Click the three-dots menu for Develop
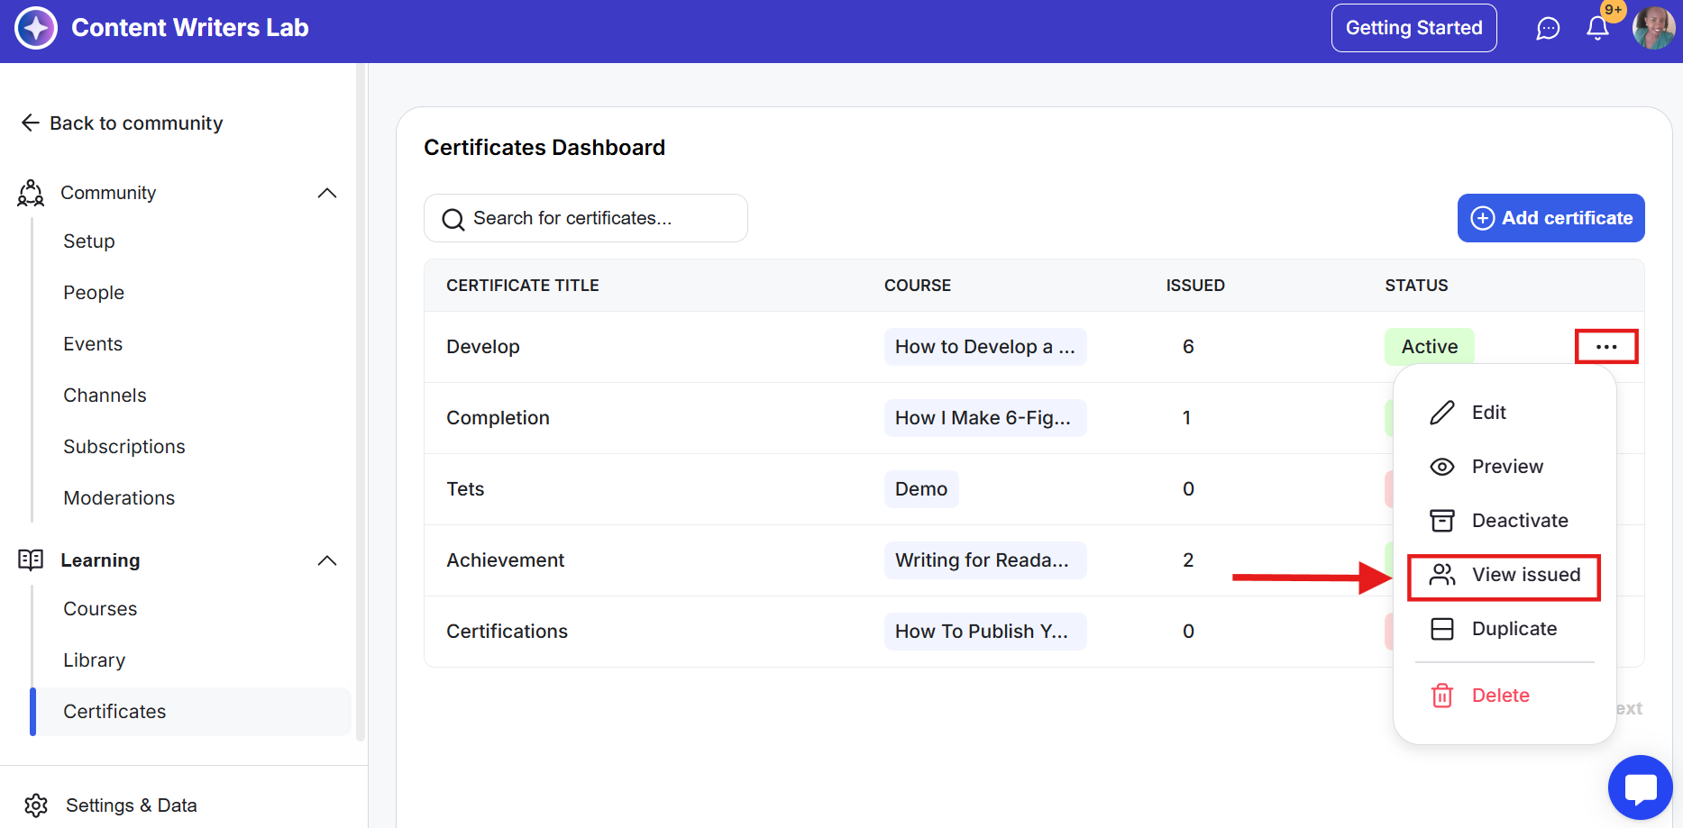The height and width of the screenshot is (828, 1683). point(1605,347)
